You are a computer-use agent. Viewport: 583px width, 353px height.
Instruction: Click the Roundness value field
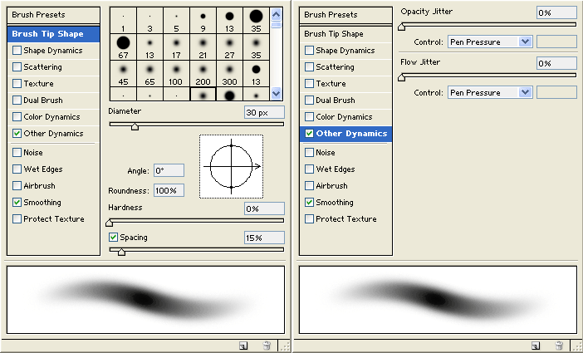click(x=169, y=190)
